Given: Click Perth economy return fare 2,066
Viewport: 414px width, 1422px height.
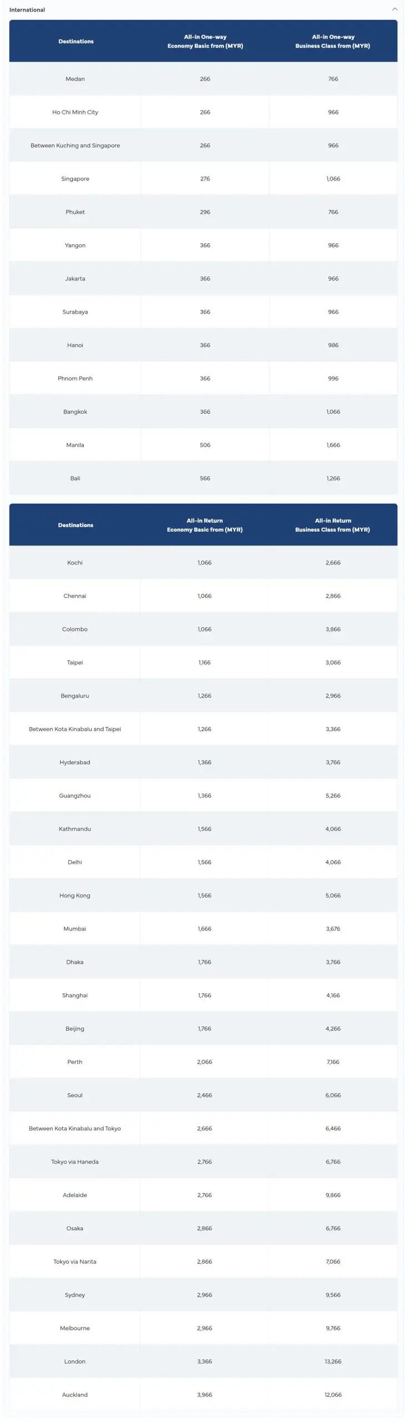Looking at the screenshot, I should (x=204, y=1062).
